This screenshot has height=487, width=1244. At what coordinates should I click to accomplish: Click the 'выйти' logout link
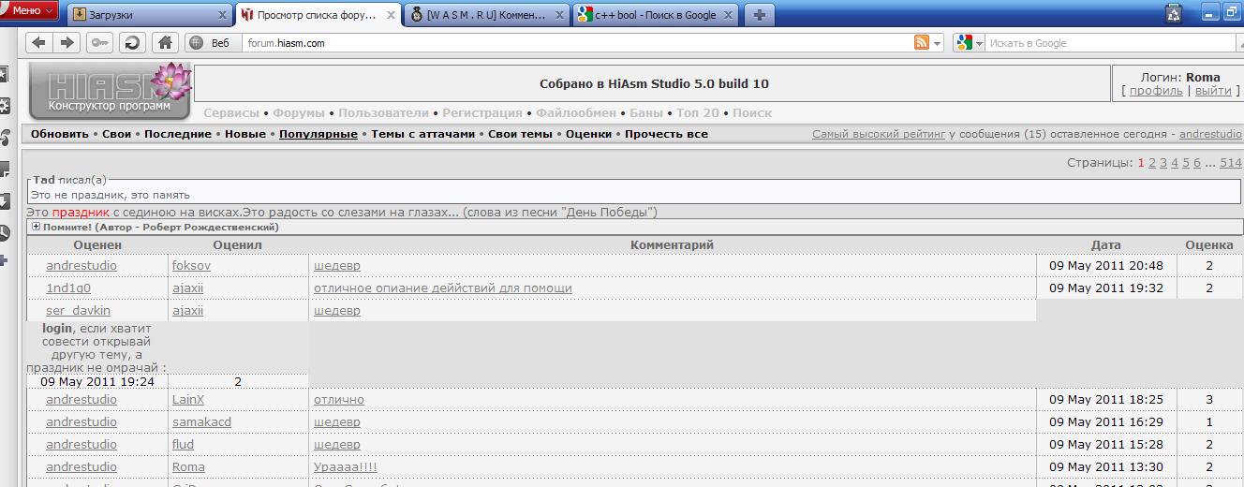point(1213,91)
